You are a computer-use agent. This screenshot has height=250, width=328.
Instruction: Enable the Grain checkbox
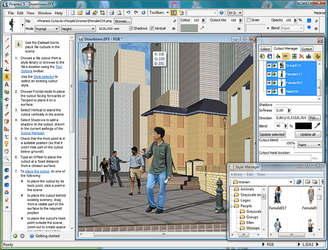249,20
